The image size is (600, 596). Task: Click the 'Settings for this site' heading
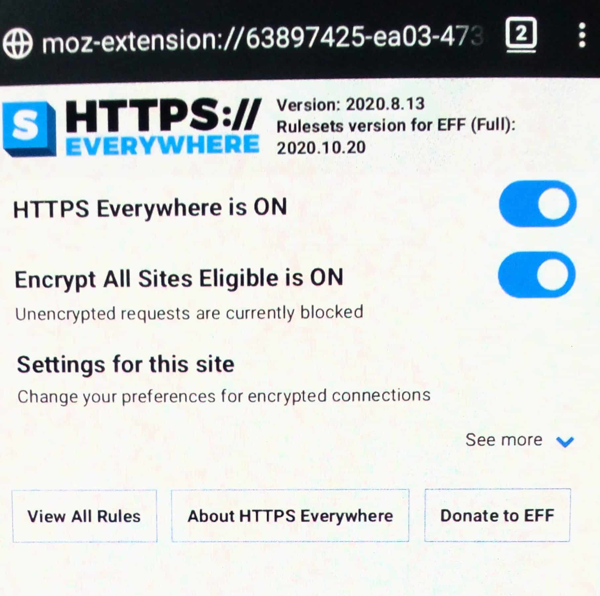[126, 365]
